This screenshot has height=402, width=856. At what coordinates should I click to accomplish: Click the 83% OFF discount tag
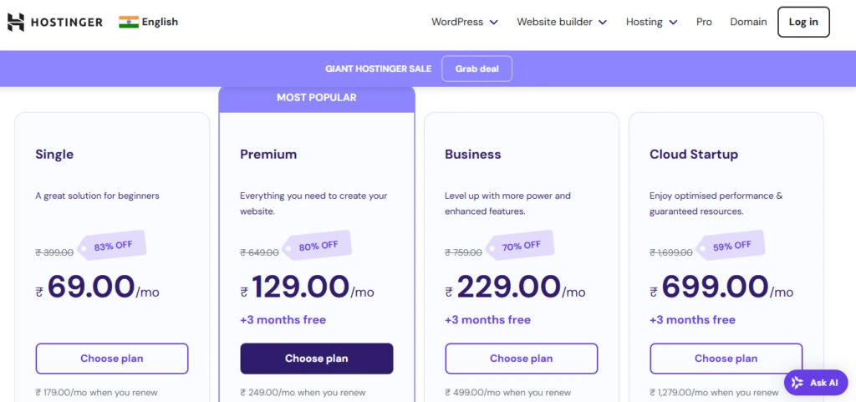click(x=112, y=246)
